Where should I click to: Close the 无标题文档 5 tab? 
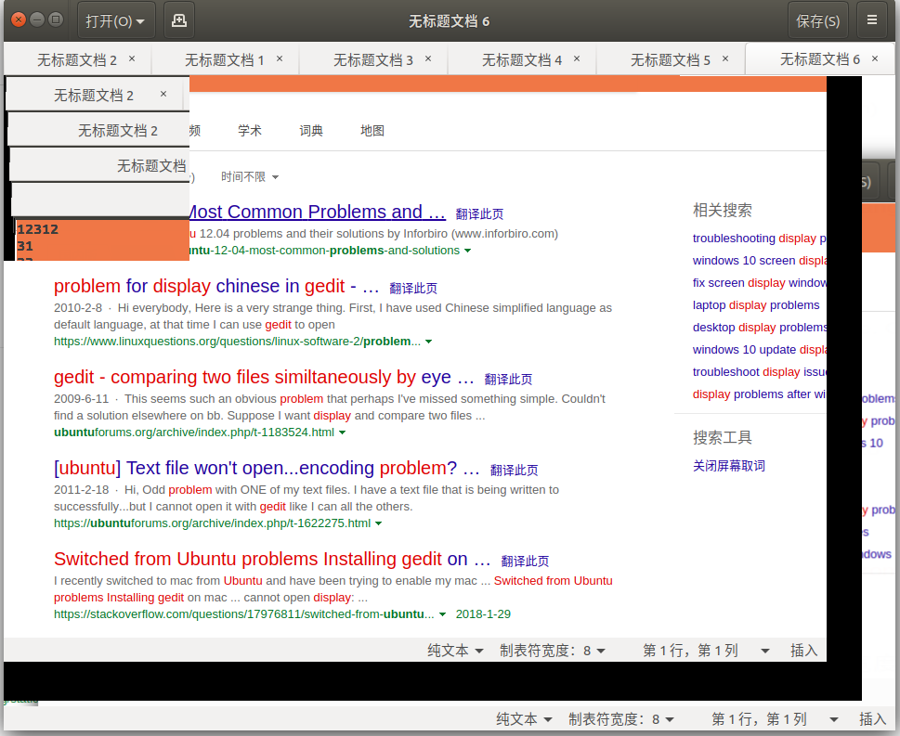tap(725, 58)
